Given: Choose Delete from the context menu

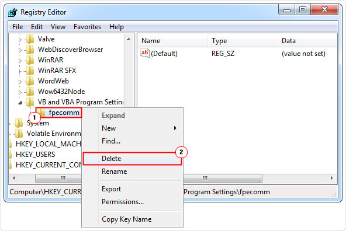Looking at the screenshot, I should [x=132, y=159].
